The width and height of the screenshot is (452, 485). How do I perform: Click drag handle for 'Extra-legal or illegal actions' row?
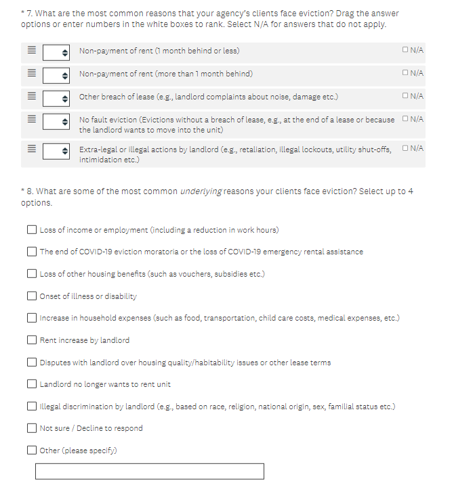31,150
